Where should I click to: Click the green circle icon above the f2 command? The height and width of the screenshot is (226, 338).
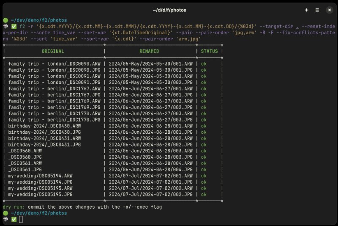(x=5, y=20)
